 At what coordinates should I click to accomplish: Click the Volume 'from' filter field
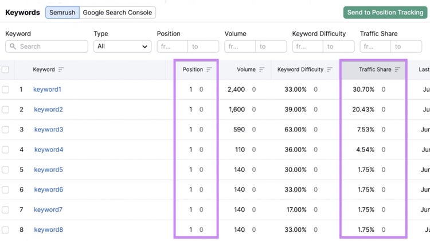[240, 46]
